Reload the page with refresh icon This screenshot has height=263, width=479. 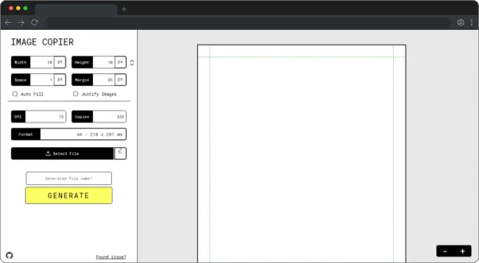coord(35,22)
